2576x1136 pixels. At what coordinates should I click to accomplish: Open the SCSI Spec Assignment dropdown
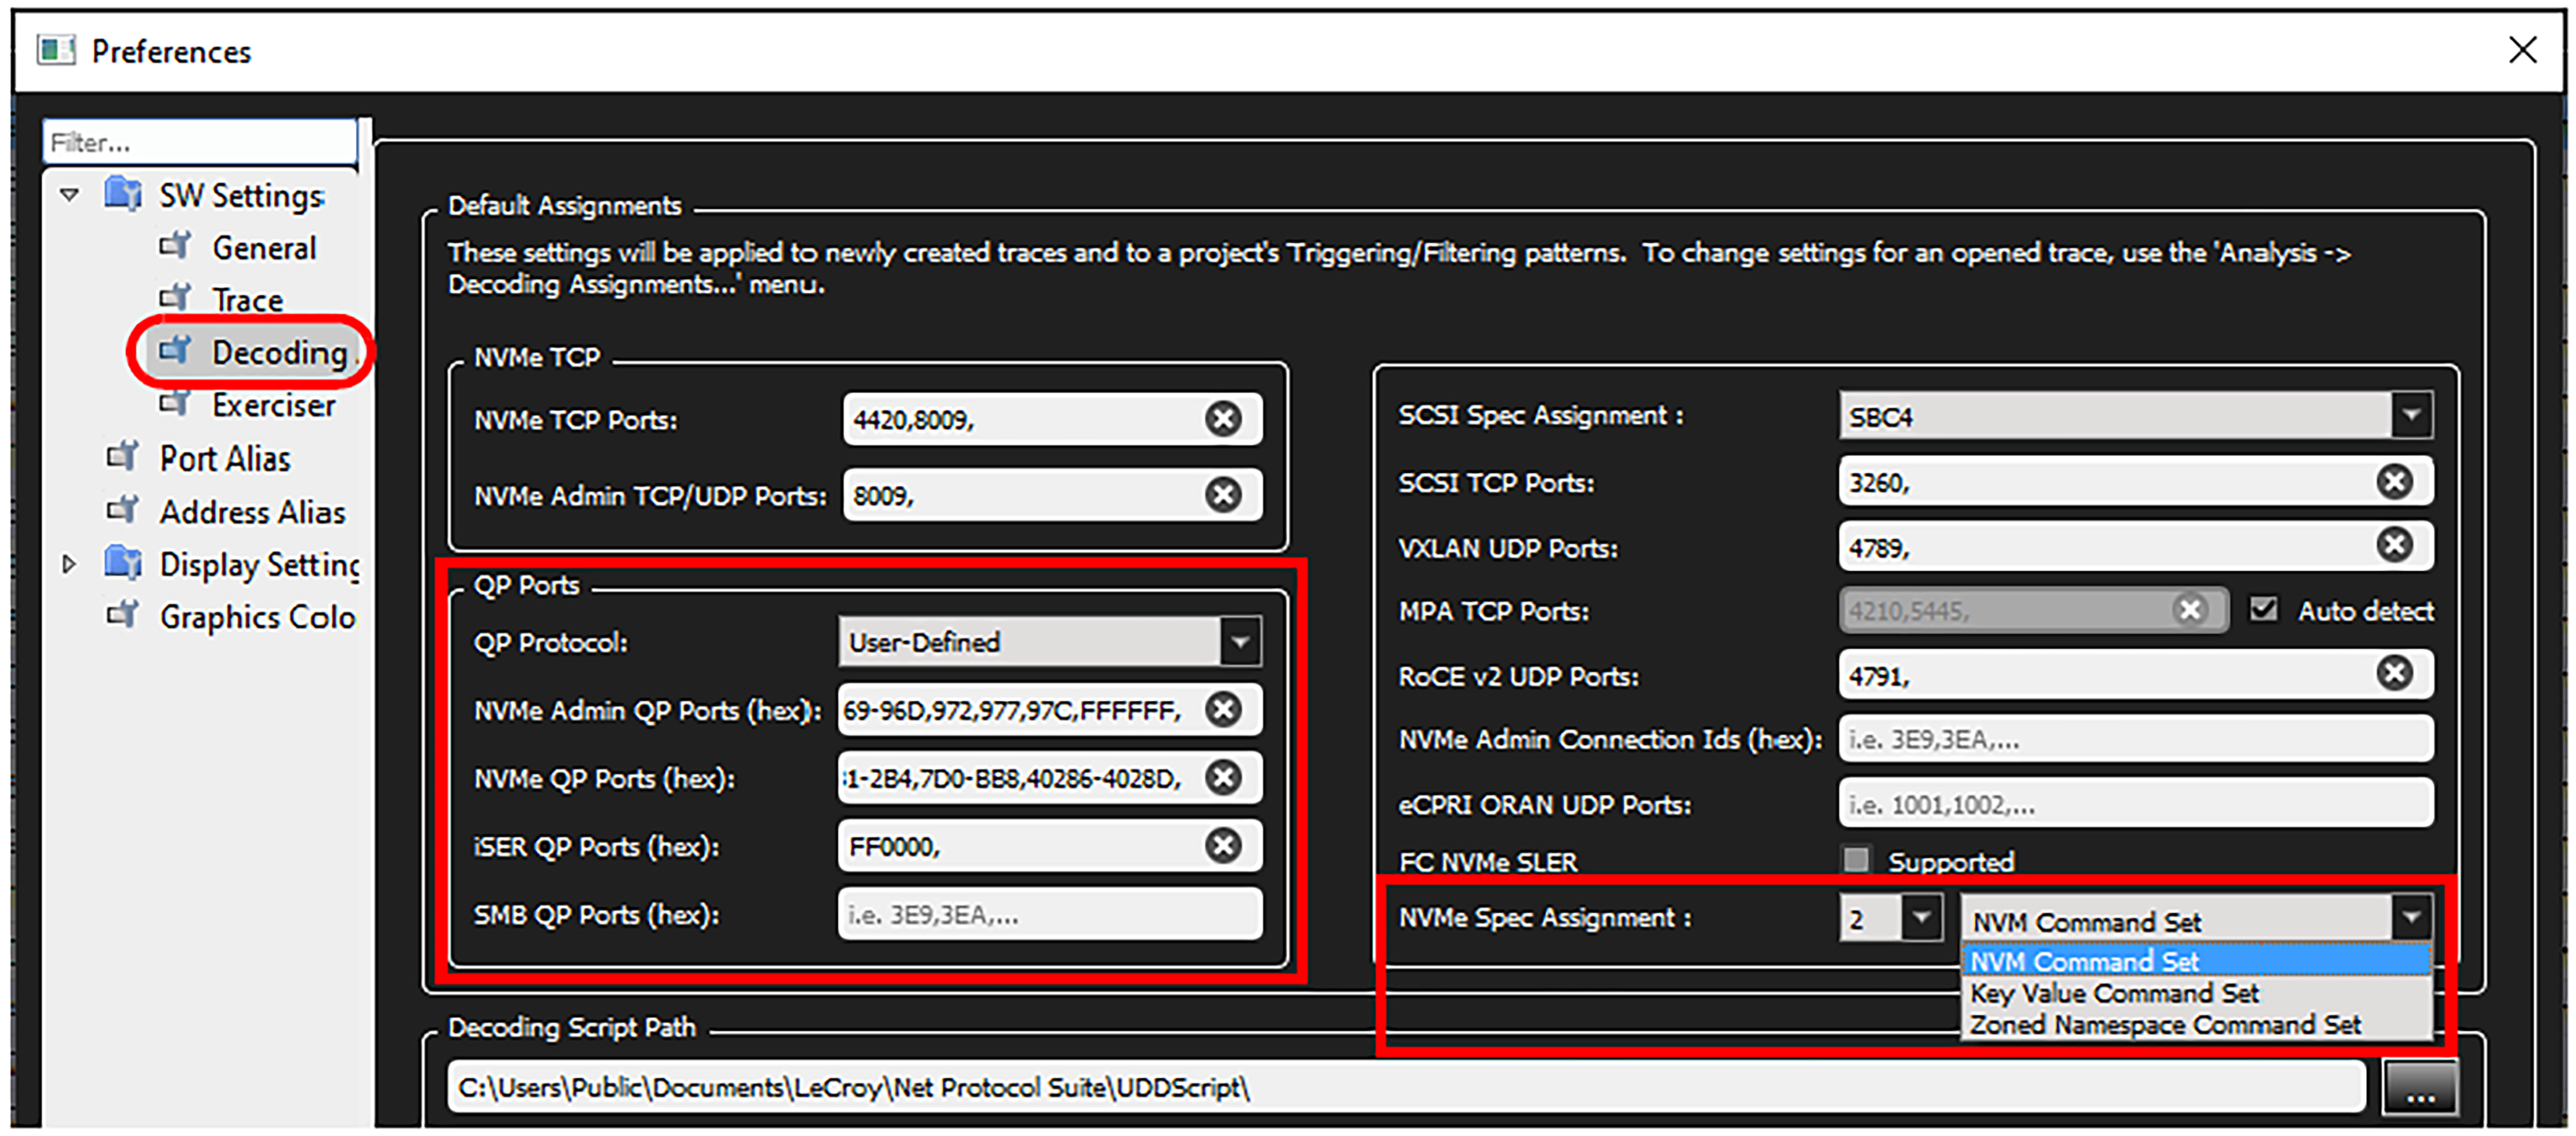click(2412, 415)
